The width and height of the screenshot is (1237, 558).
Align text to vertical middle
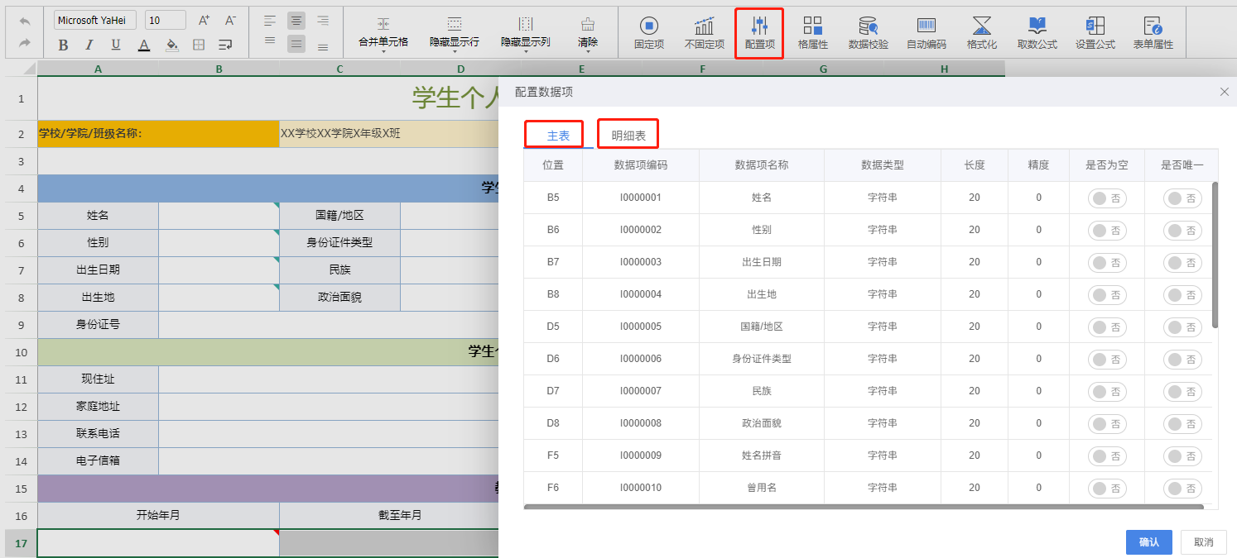click(x=296, y=44)
